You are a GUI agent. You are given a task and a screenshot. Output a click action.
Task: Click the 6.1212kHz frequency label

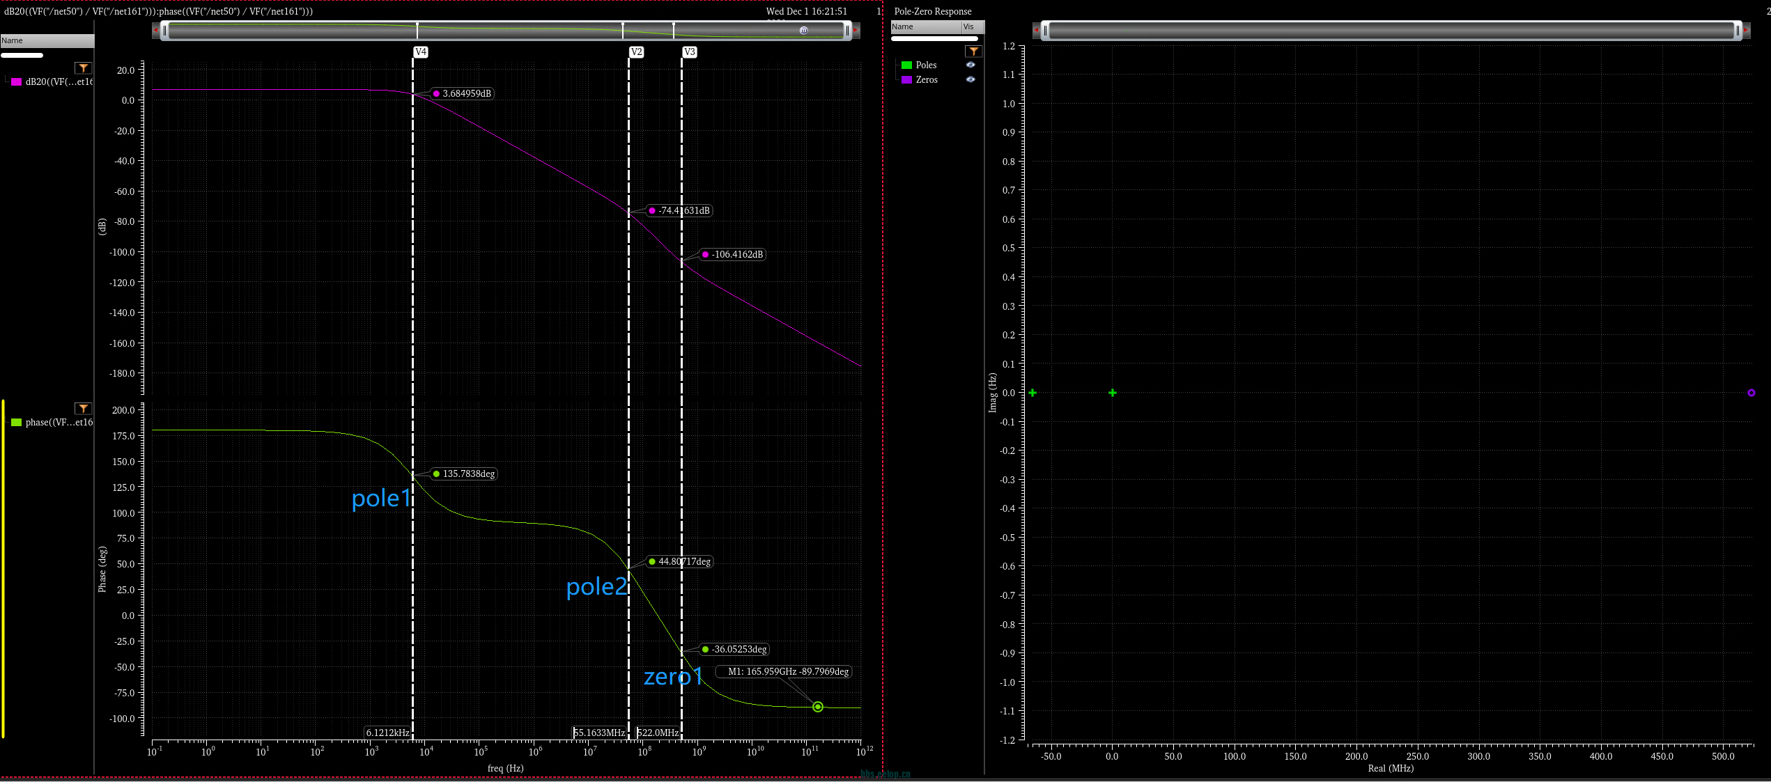coord(388,733)
